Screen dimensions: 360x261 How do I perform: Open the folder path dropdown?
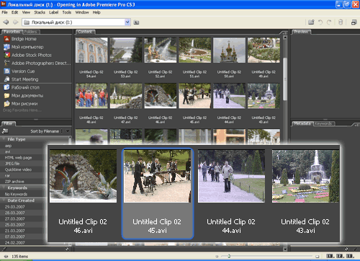pos(127,22)
